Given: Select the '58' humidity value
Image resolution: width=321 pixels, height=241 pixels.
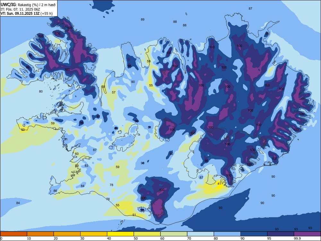Looking at the screenshot, I should pyautogui.click(x=103, y=86).
